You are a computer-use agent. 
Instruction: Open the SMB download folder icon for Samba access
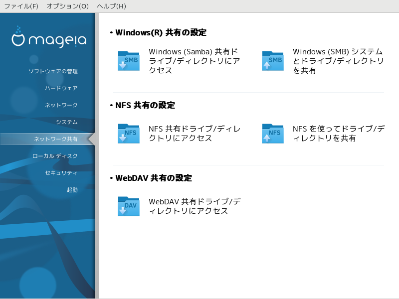[129, 61]
